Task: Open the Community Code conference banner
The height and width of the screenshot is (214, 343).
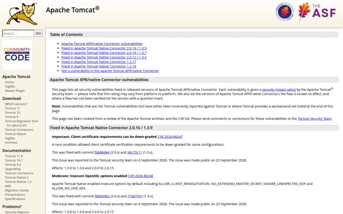Action: click(17, 55)
